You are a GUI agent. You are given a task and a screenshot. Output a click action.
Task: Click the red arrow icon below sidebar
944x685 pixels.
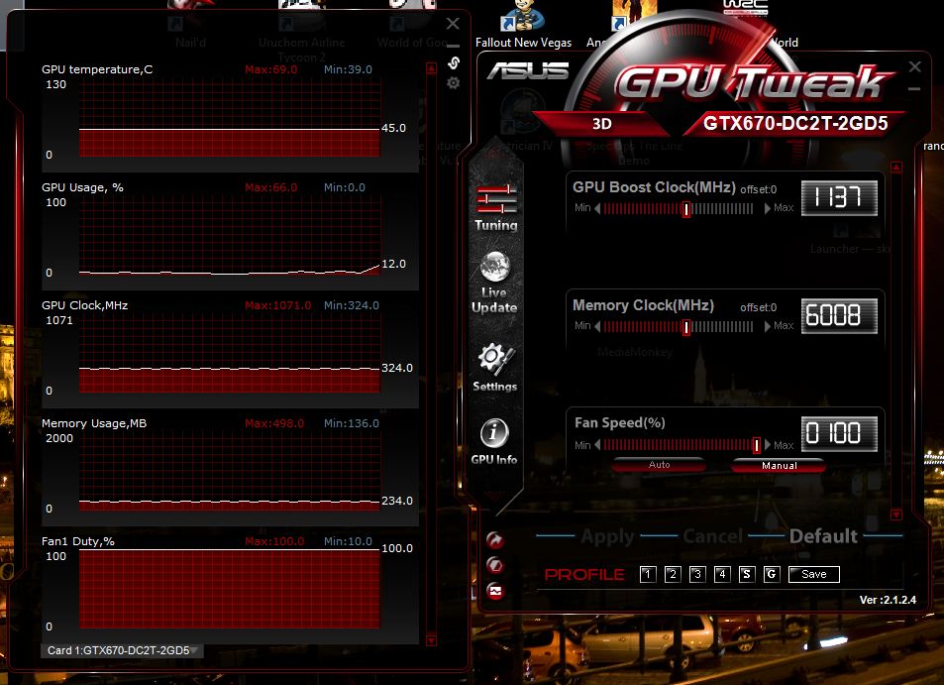(x=495, y=540)
